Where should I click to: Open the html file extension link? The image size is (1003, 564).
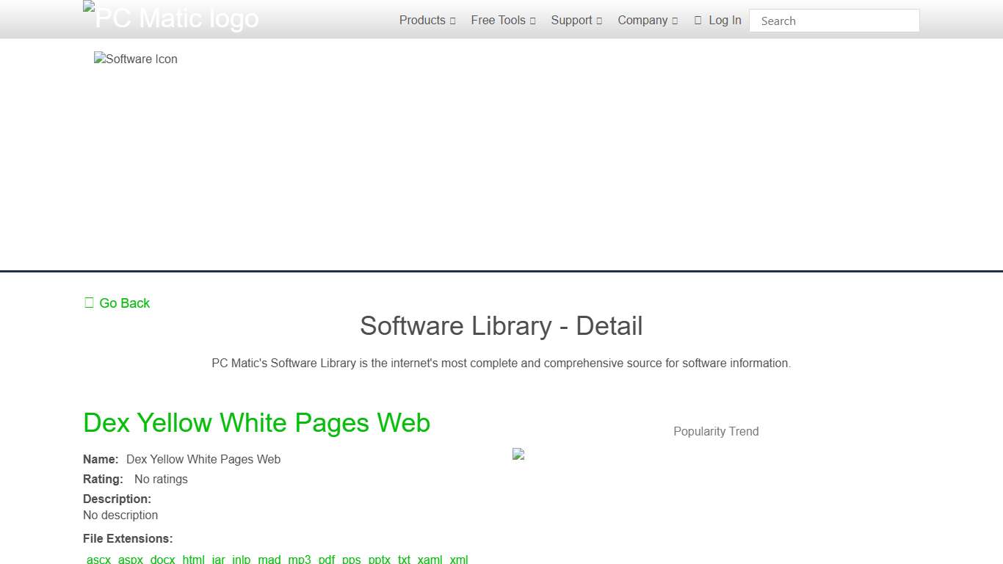click(x=193, y=559)
